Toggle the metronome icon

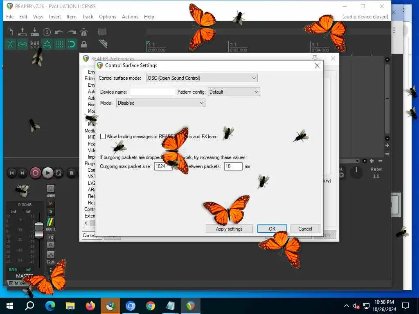pyautogui.click(x=84, y=32)
